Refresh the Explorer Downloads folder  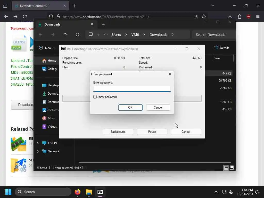coord(78,35)
